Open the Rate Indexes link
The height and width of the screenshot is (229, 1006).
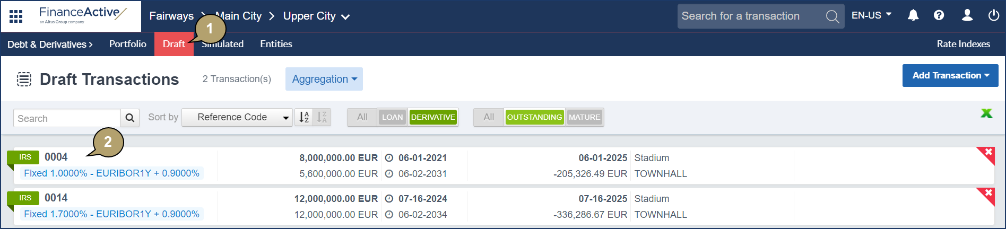point(963,44)
